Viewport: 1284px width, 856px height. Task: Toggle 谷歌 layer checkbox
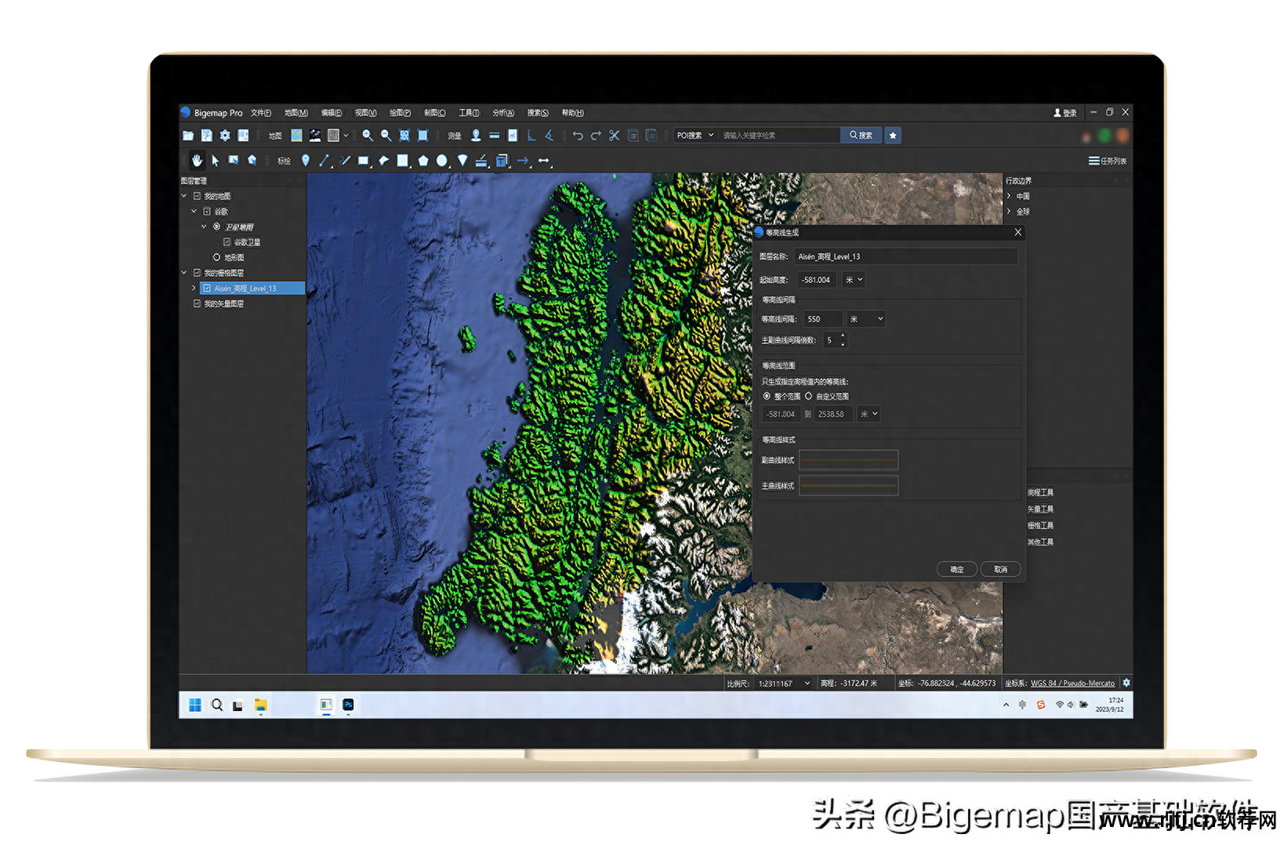(x=207, y=212)
